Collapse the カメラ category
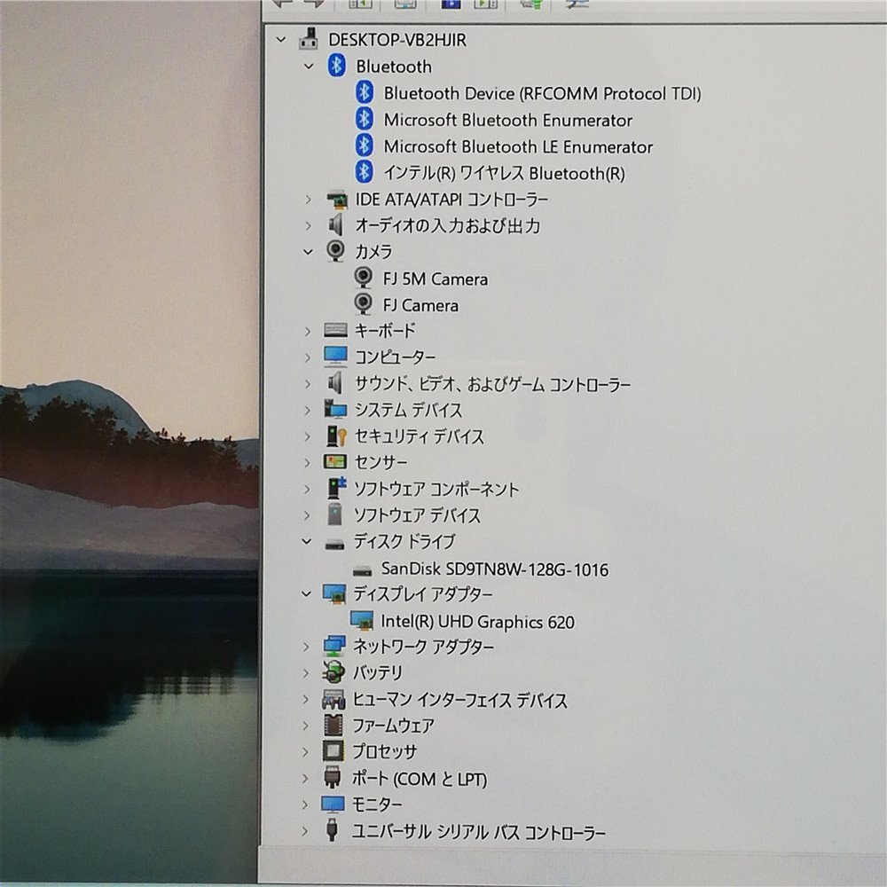Viewport: 887px width, 887px height. pos(308,252)
